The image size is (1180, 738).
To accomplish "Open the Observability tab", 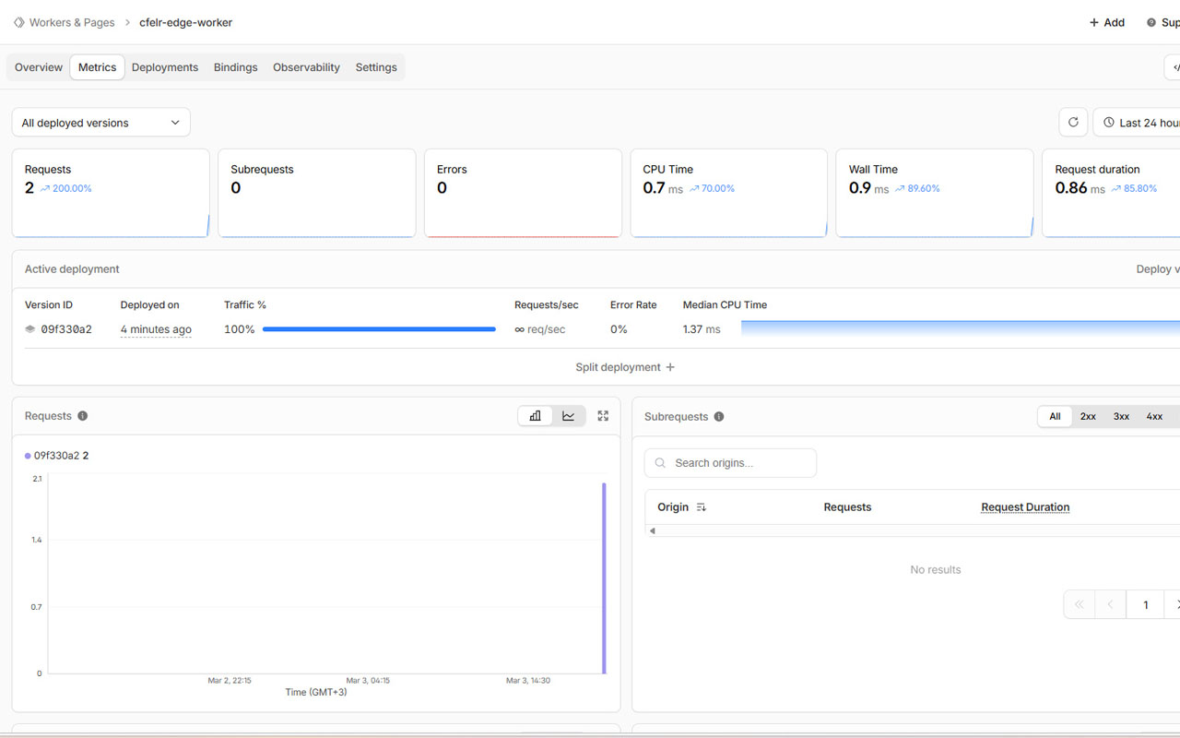I will (x=306, y=66).
